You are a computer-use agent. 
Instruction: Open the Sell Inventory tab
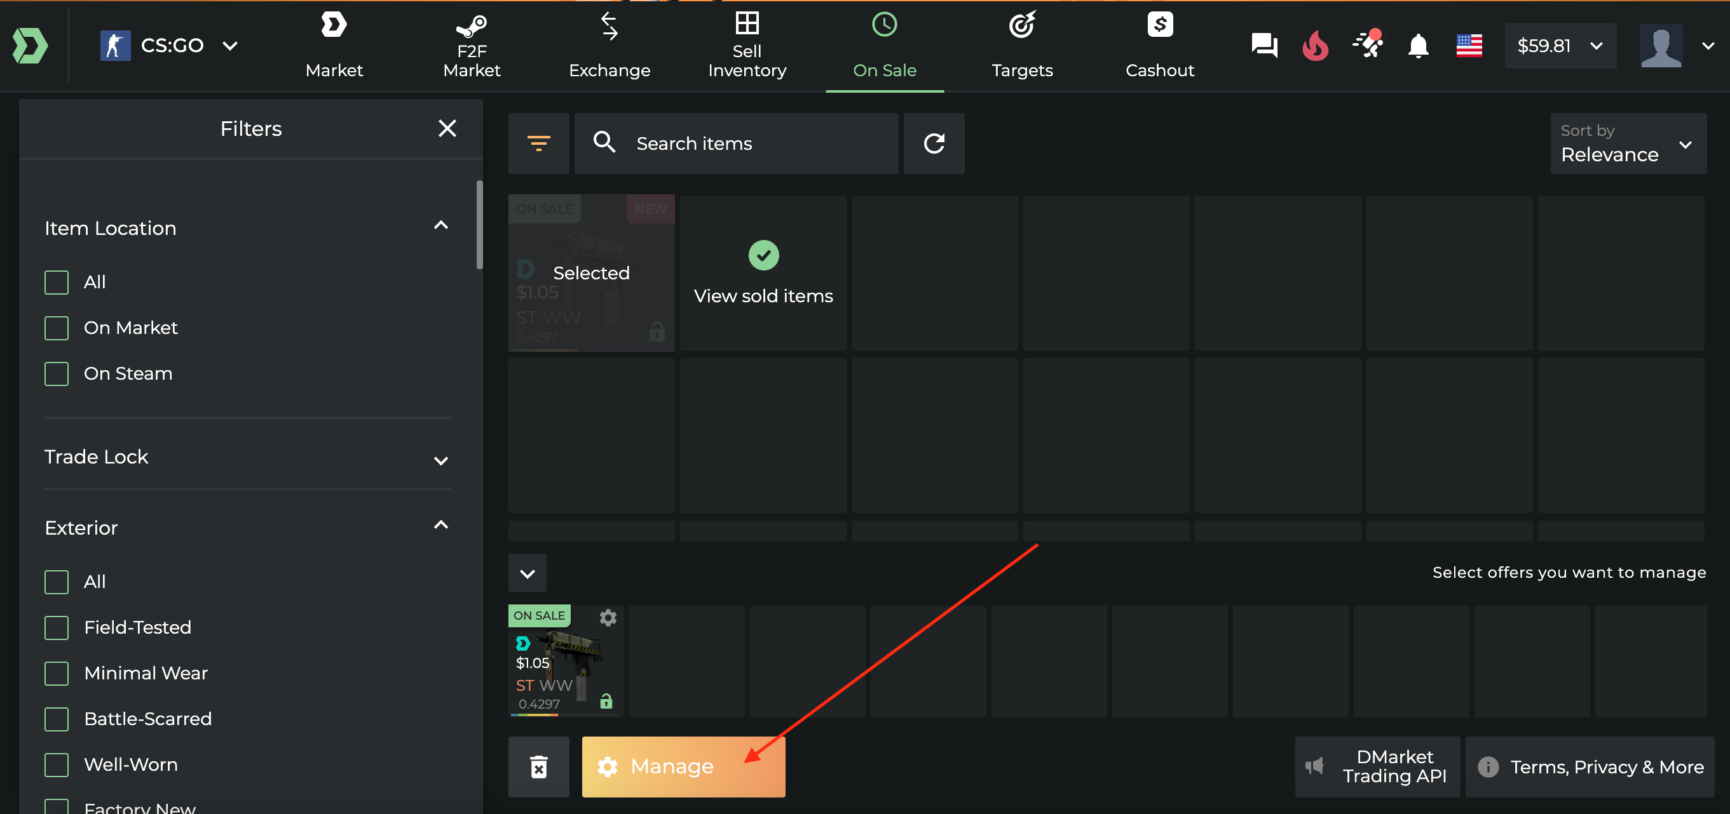click(x=747, y=46)
